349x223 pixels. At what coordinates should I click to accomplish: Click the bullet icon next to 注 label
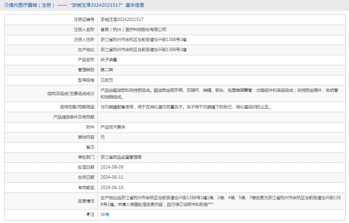tap(88, 214)
